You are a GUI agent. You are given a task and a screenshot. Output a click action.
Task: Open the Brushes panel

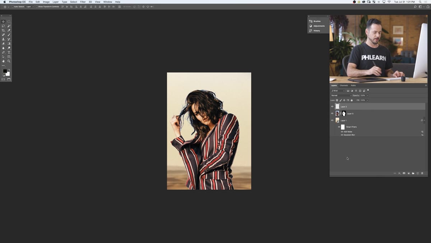point(315,21)
